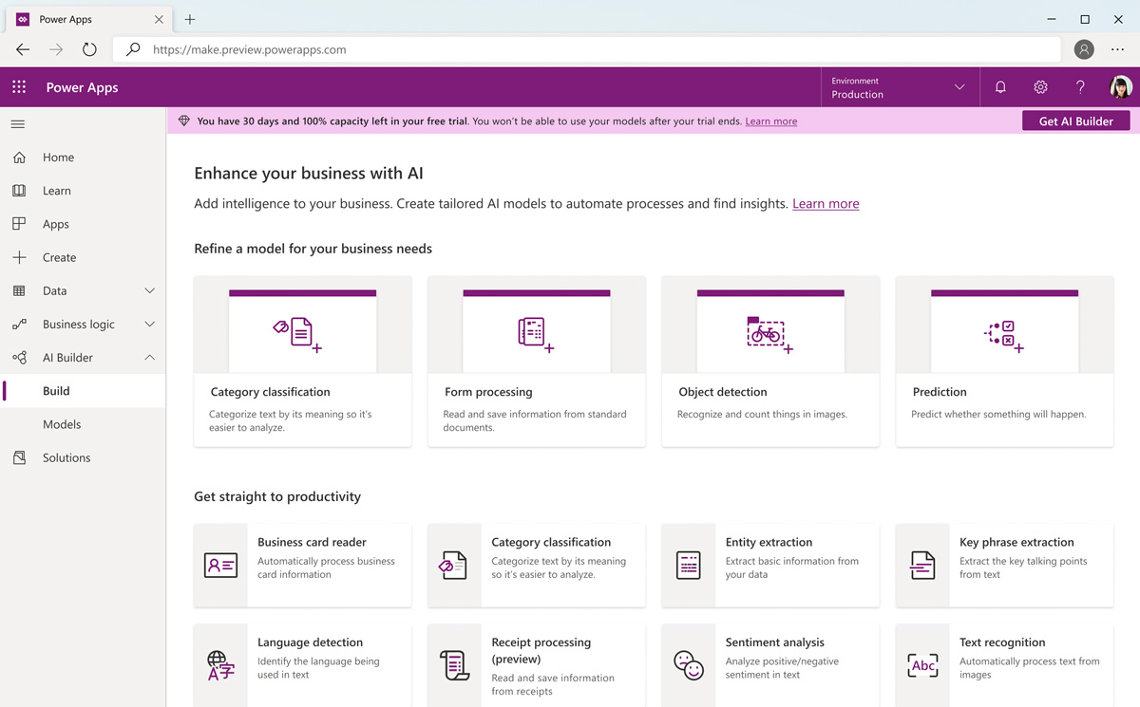Open Apps from the left navigation
Viewport: 1140px width, 707px height.
83,224
